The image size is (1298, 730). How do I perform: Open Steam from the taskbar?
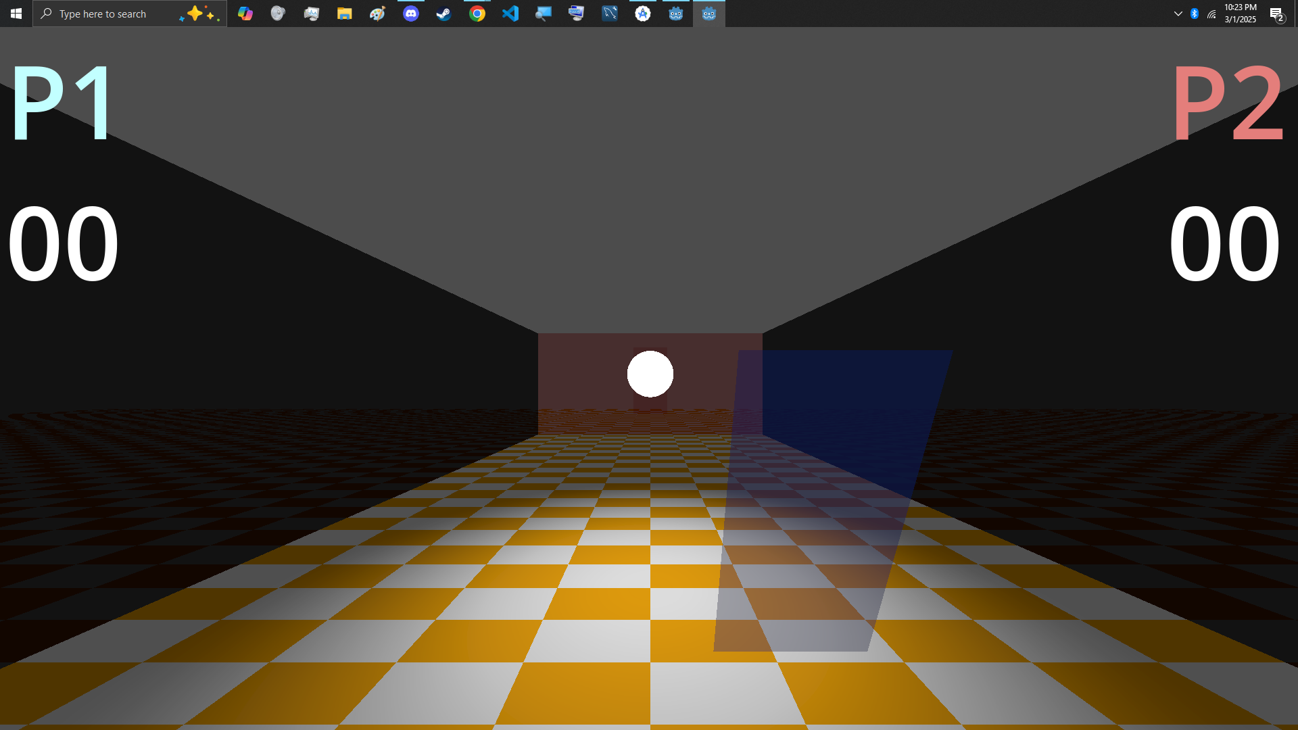click(x=444, y=14)
